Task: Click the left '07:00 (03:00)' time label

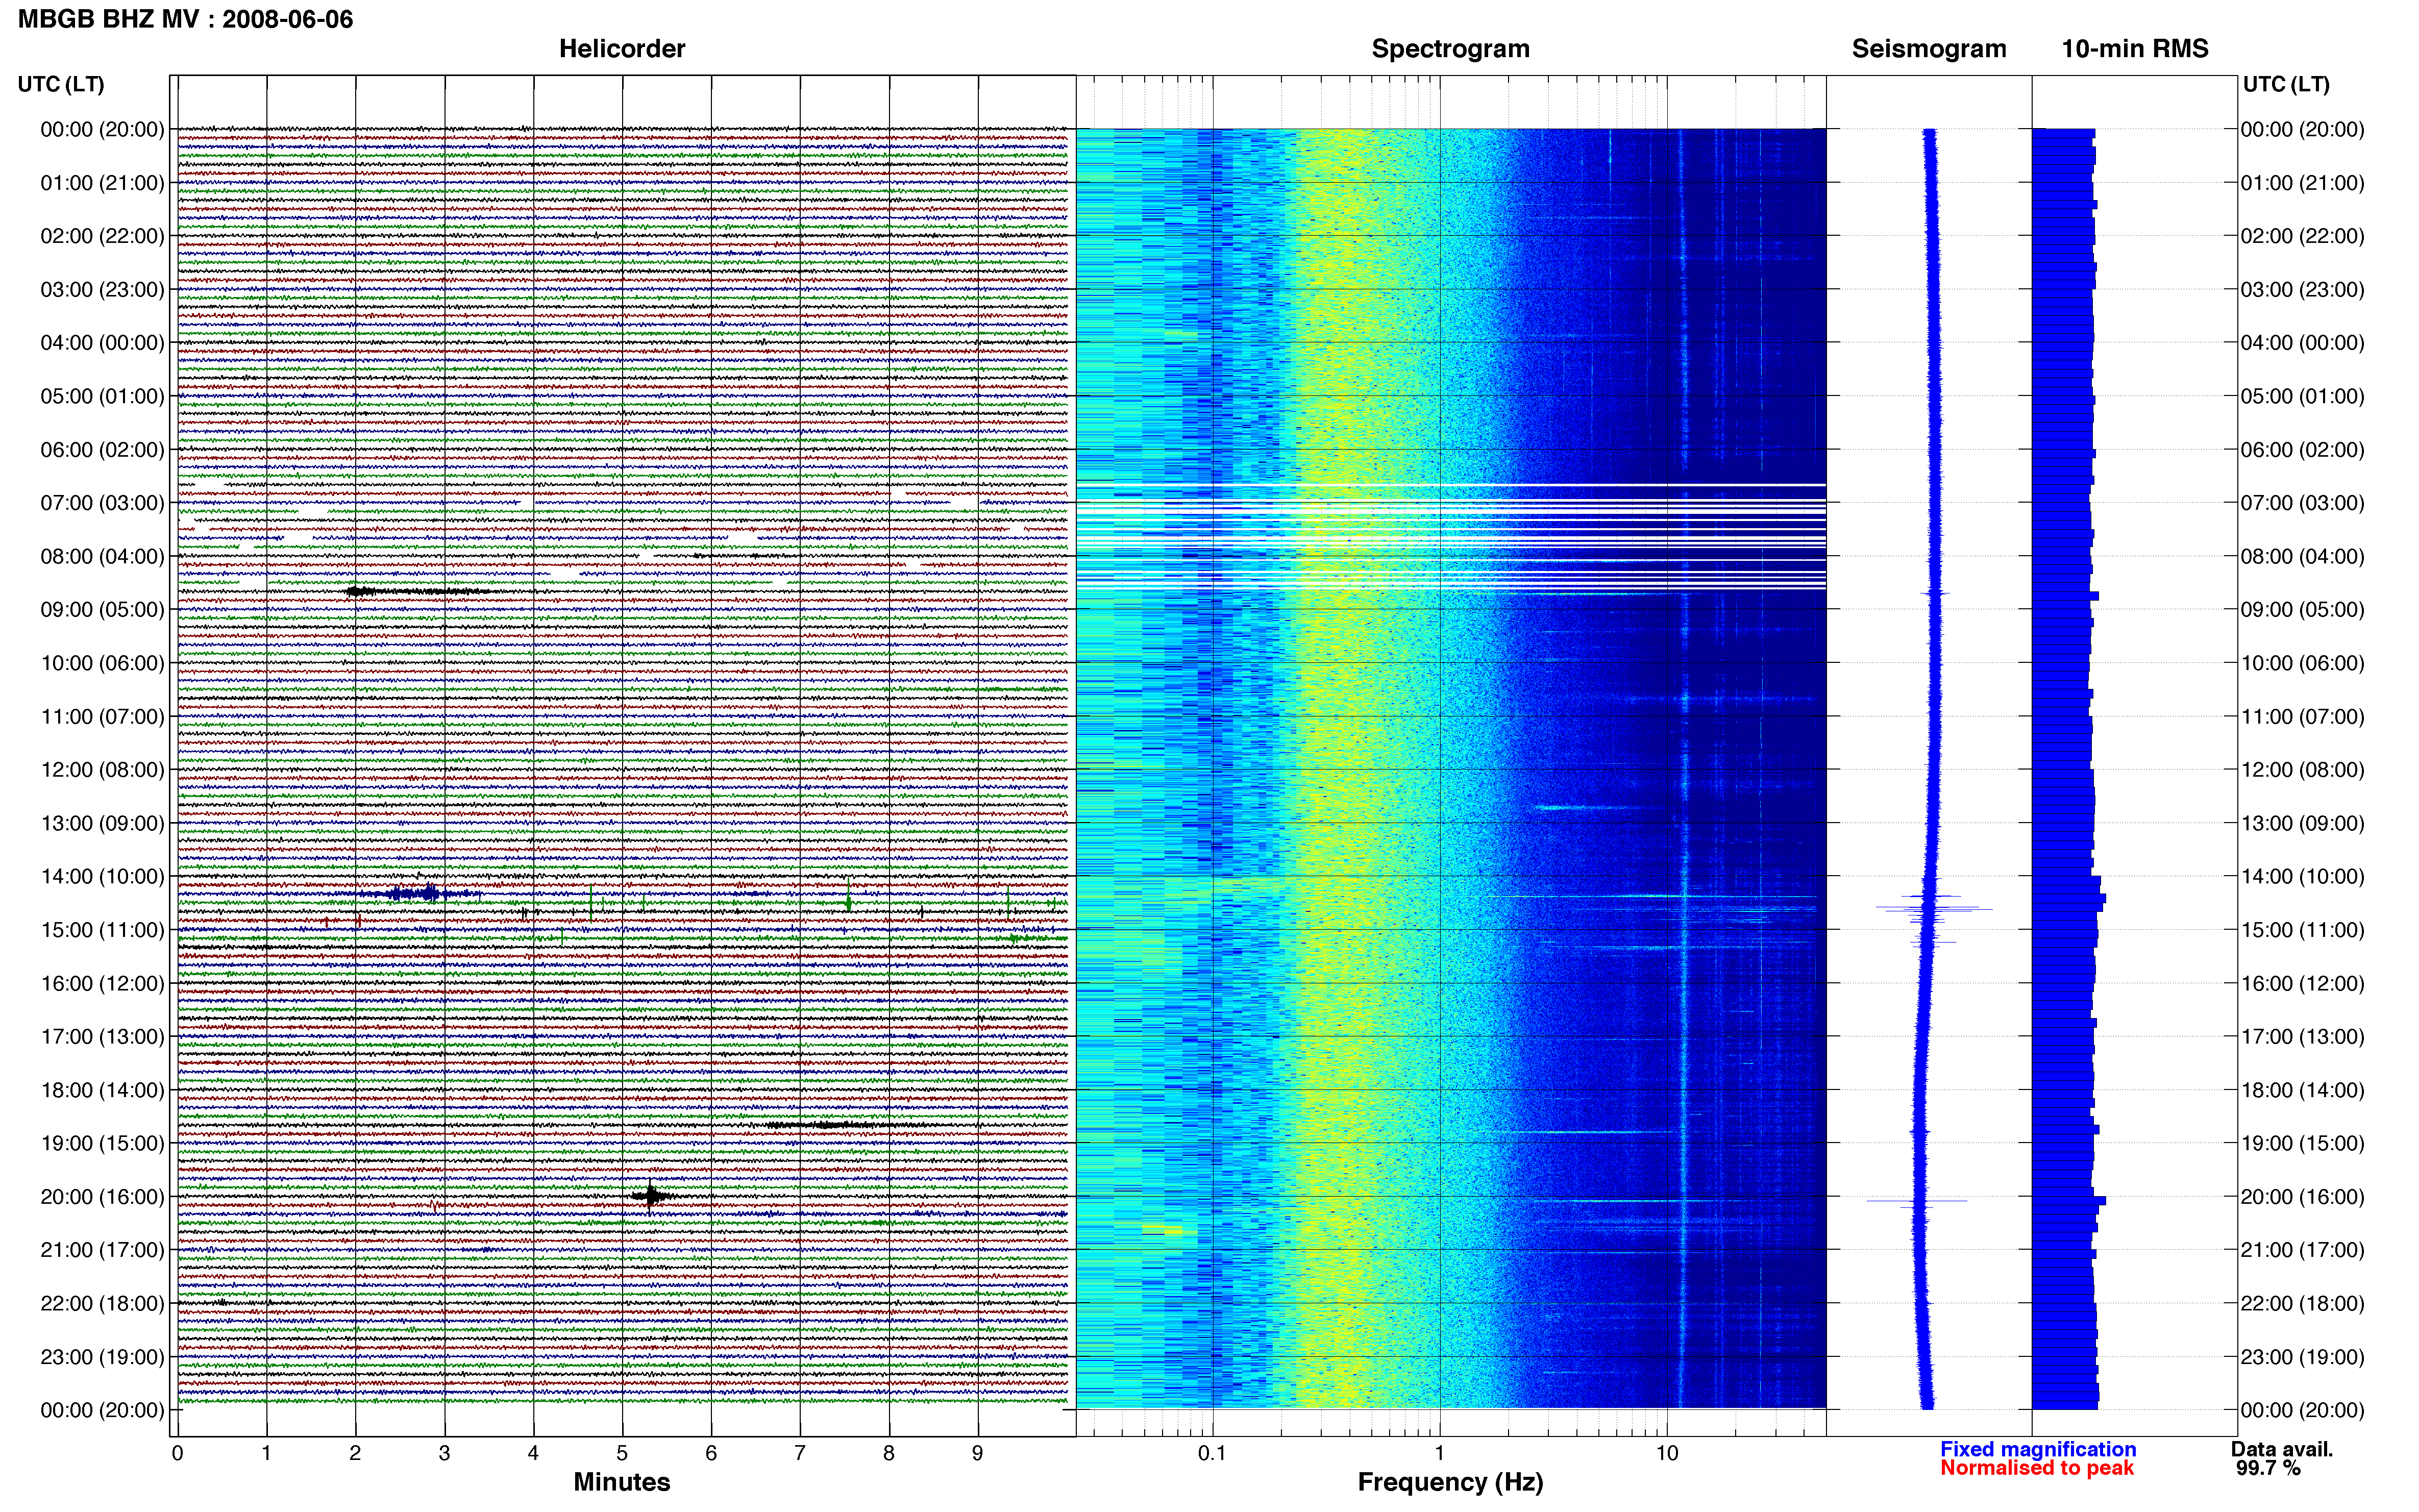Action: coord(102,502)
